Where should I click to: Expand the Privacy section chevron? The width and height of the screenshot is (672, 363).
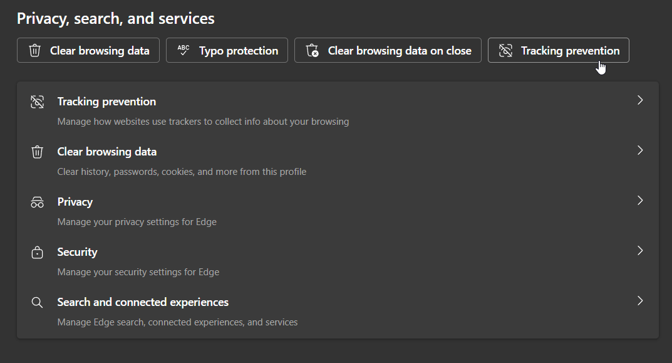coord(640,200)
